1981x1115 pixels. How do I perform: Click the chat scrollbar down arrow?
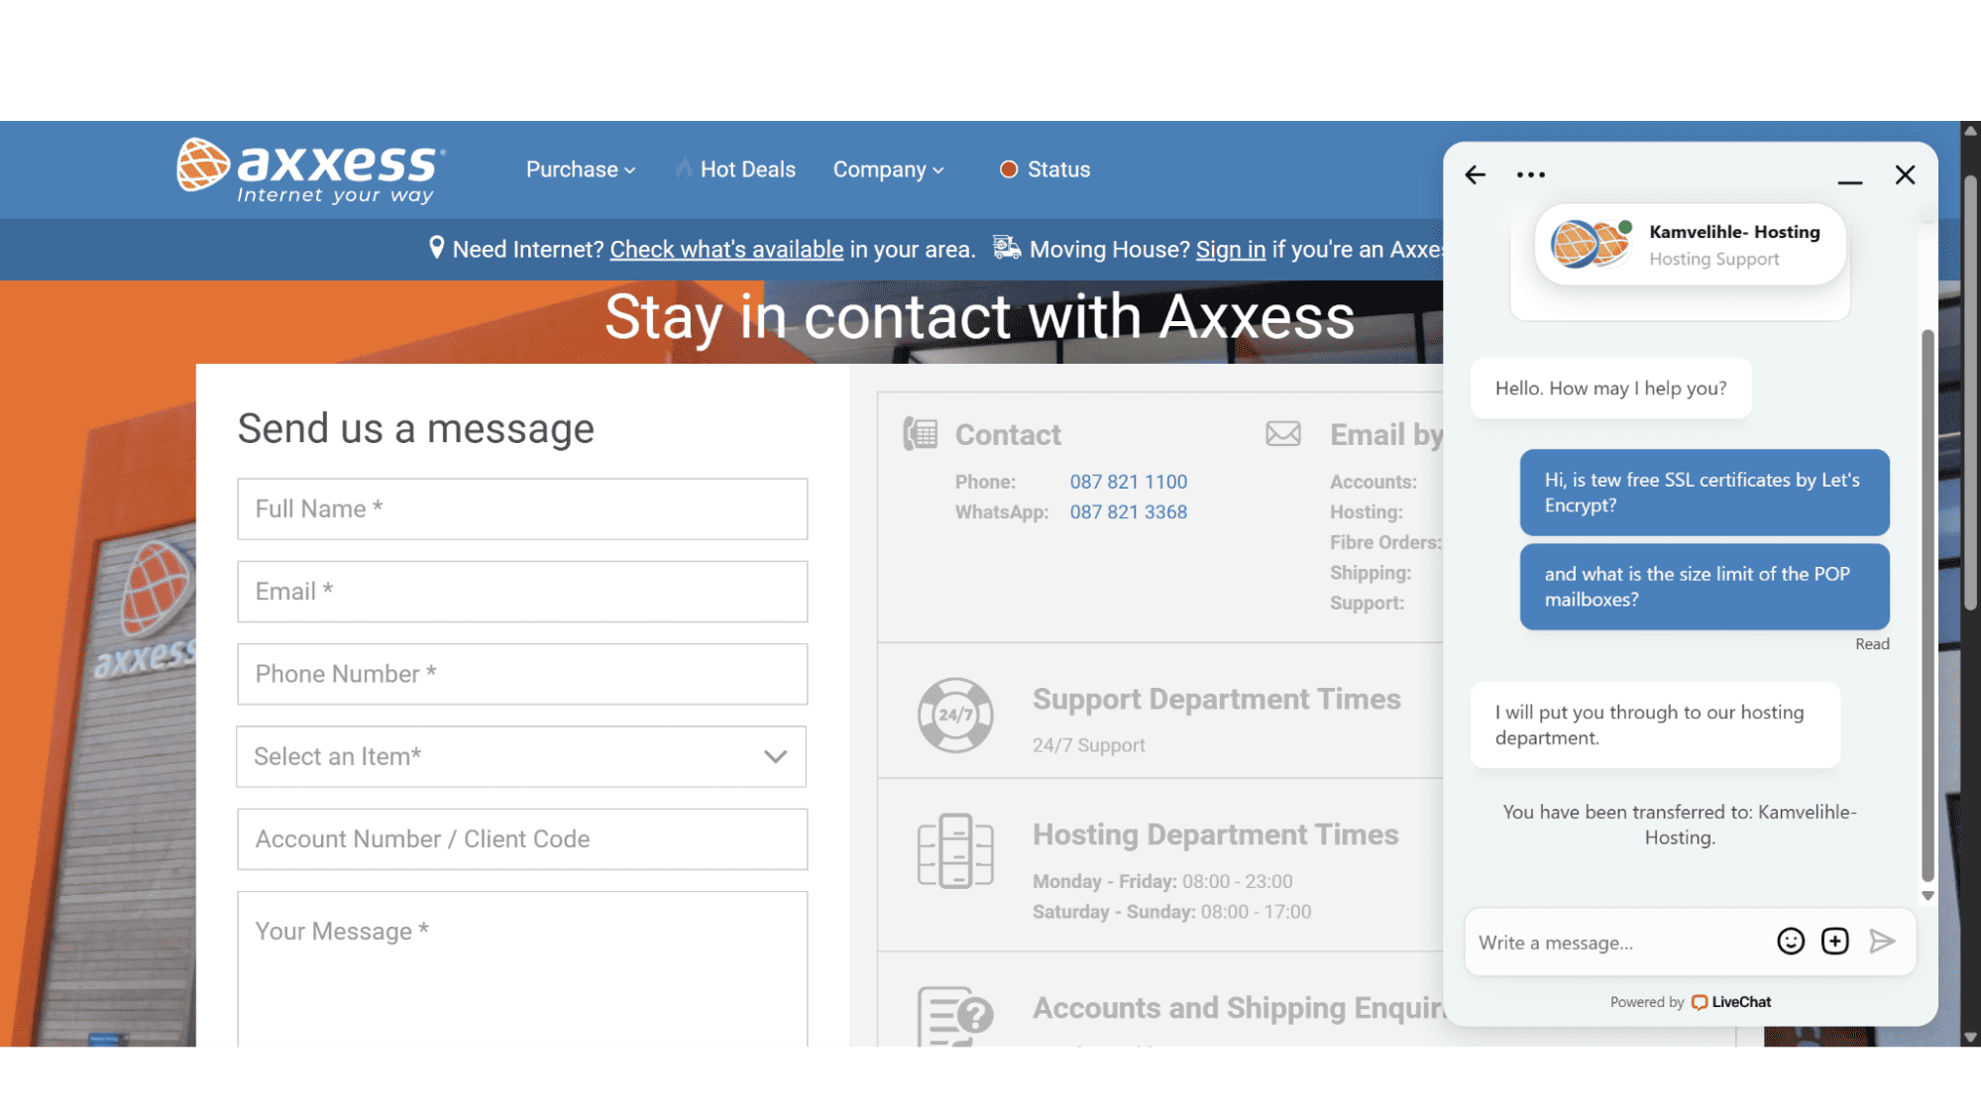pos(1927,896)
